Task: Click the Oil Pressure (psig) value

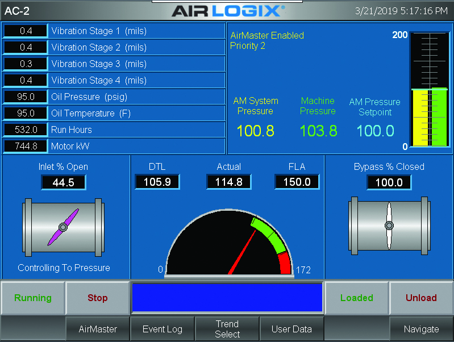Action: pos(26,97)
